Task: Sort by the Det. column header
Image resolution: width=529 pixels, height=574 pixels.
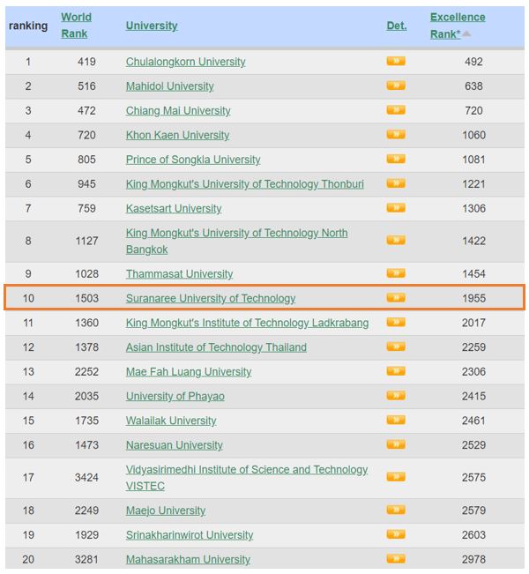Action: click(x=397, y=26)
